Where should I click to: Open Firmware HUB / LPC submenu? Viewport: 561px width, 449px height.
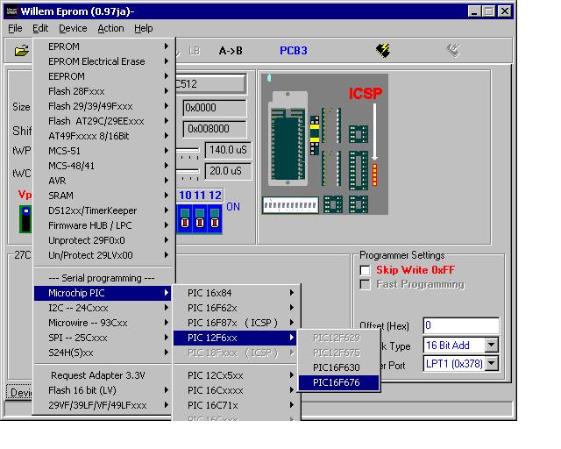coord(103,225)
